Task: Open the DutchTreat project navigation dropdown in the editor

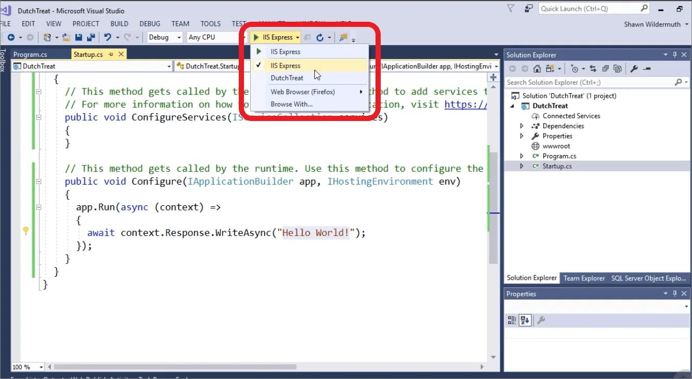Action: 92,66
